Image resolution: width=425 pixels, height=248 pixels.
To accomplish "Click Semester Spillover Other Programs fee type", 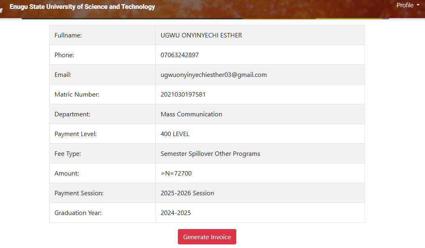I will click(x=210, y=154).
